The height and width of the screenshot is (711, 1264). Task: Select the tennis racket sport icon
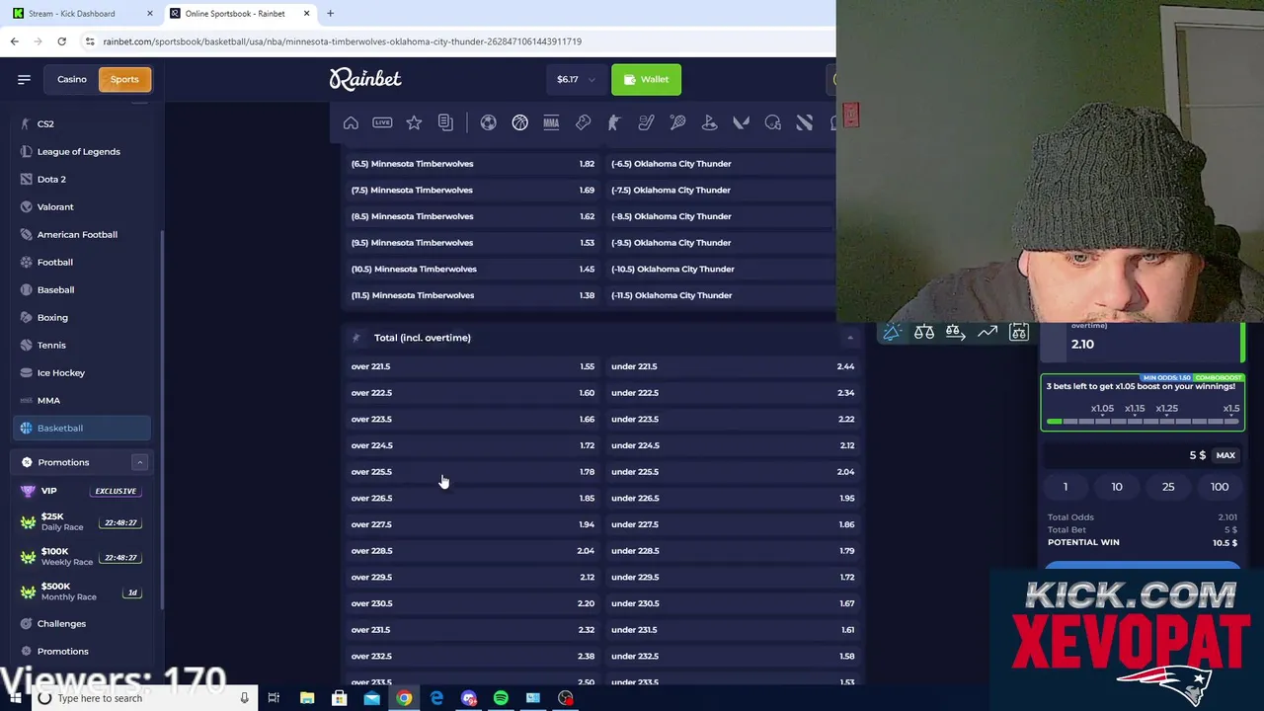tap(677, 122)
